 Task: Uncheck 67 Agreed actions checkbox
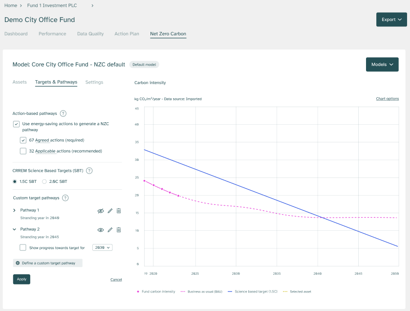23,140
